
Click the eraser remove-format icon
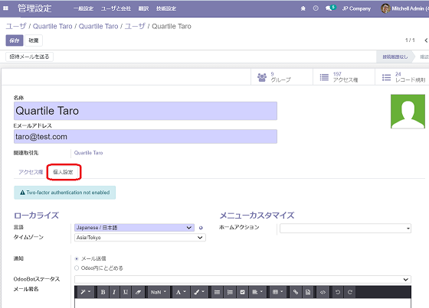pos(138,292)
